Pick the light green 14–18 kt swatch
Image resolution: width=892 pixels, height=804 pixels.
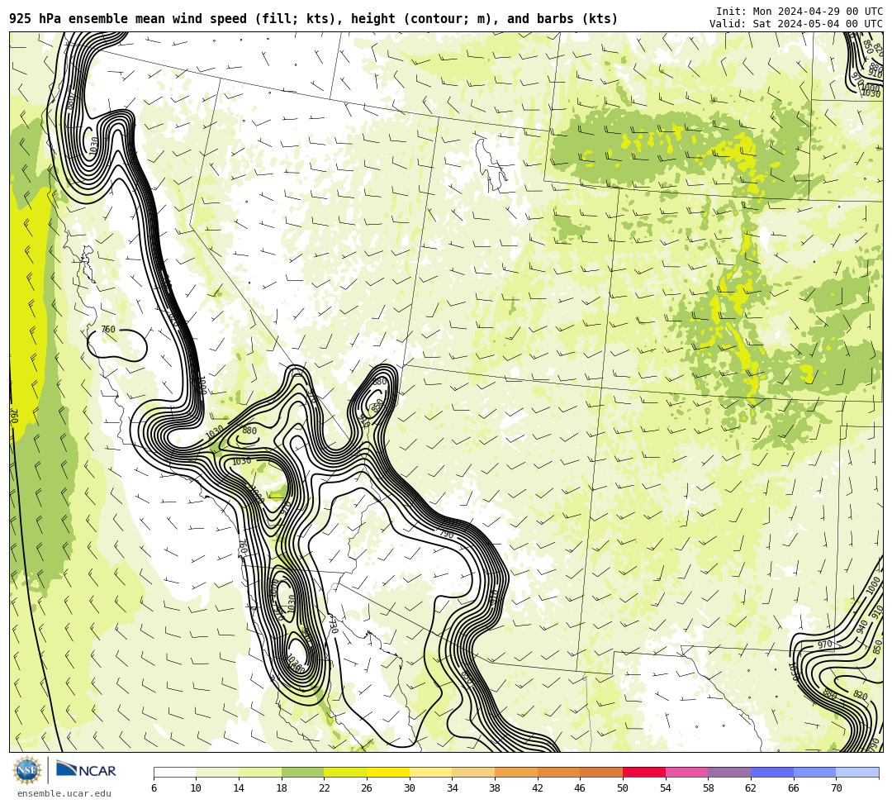(260, 772)
